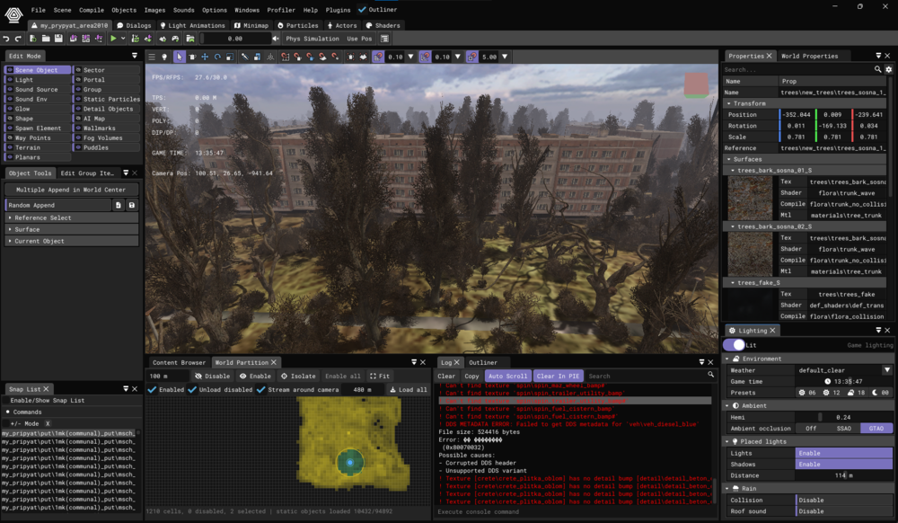Adjust the Placed lights Distance slider

[843, 475]
